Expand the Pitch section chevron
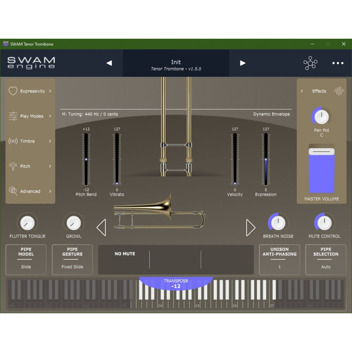Viewport: 352px width, 352px height. [50, 166]
